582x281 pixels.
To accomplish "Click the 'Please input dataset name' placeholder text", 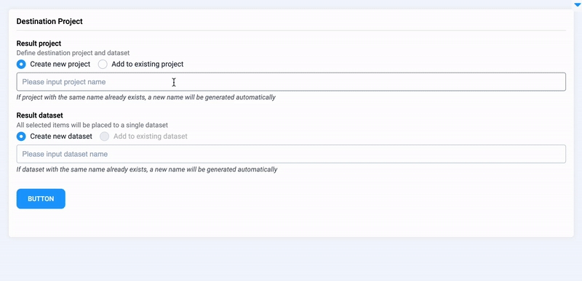I will (65, 154).
